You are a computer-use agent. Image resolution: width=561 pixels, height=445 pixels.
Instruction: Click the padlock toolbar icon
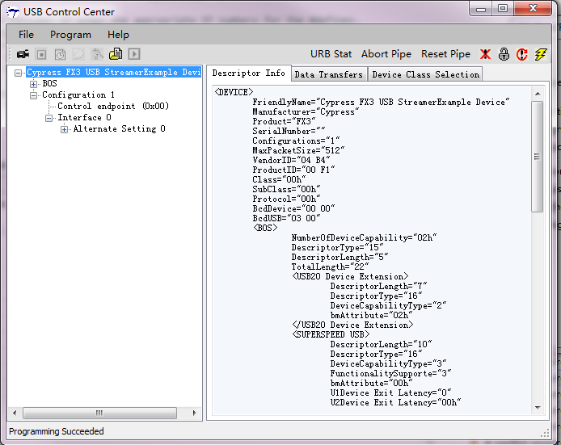504,54
